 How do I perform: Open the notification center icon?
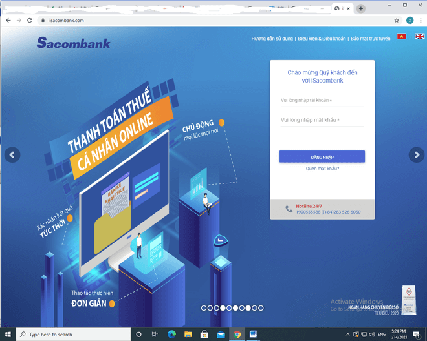point(416,335)
